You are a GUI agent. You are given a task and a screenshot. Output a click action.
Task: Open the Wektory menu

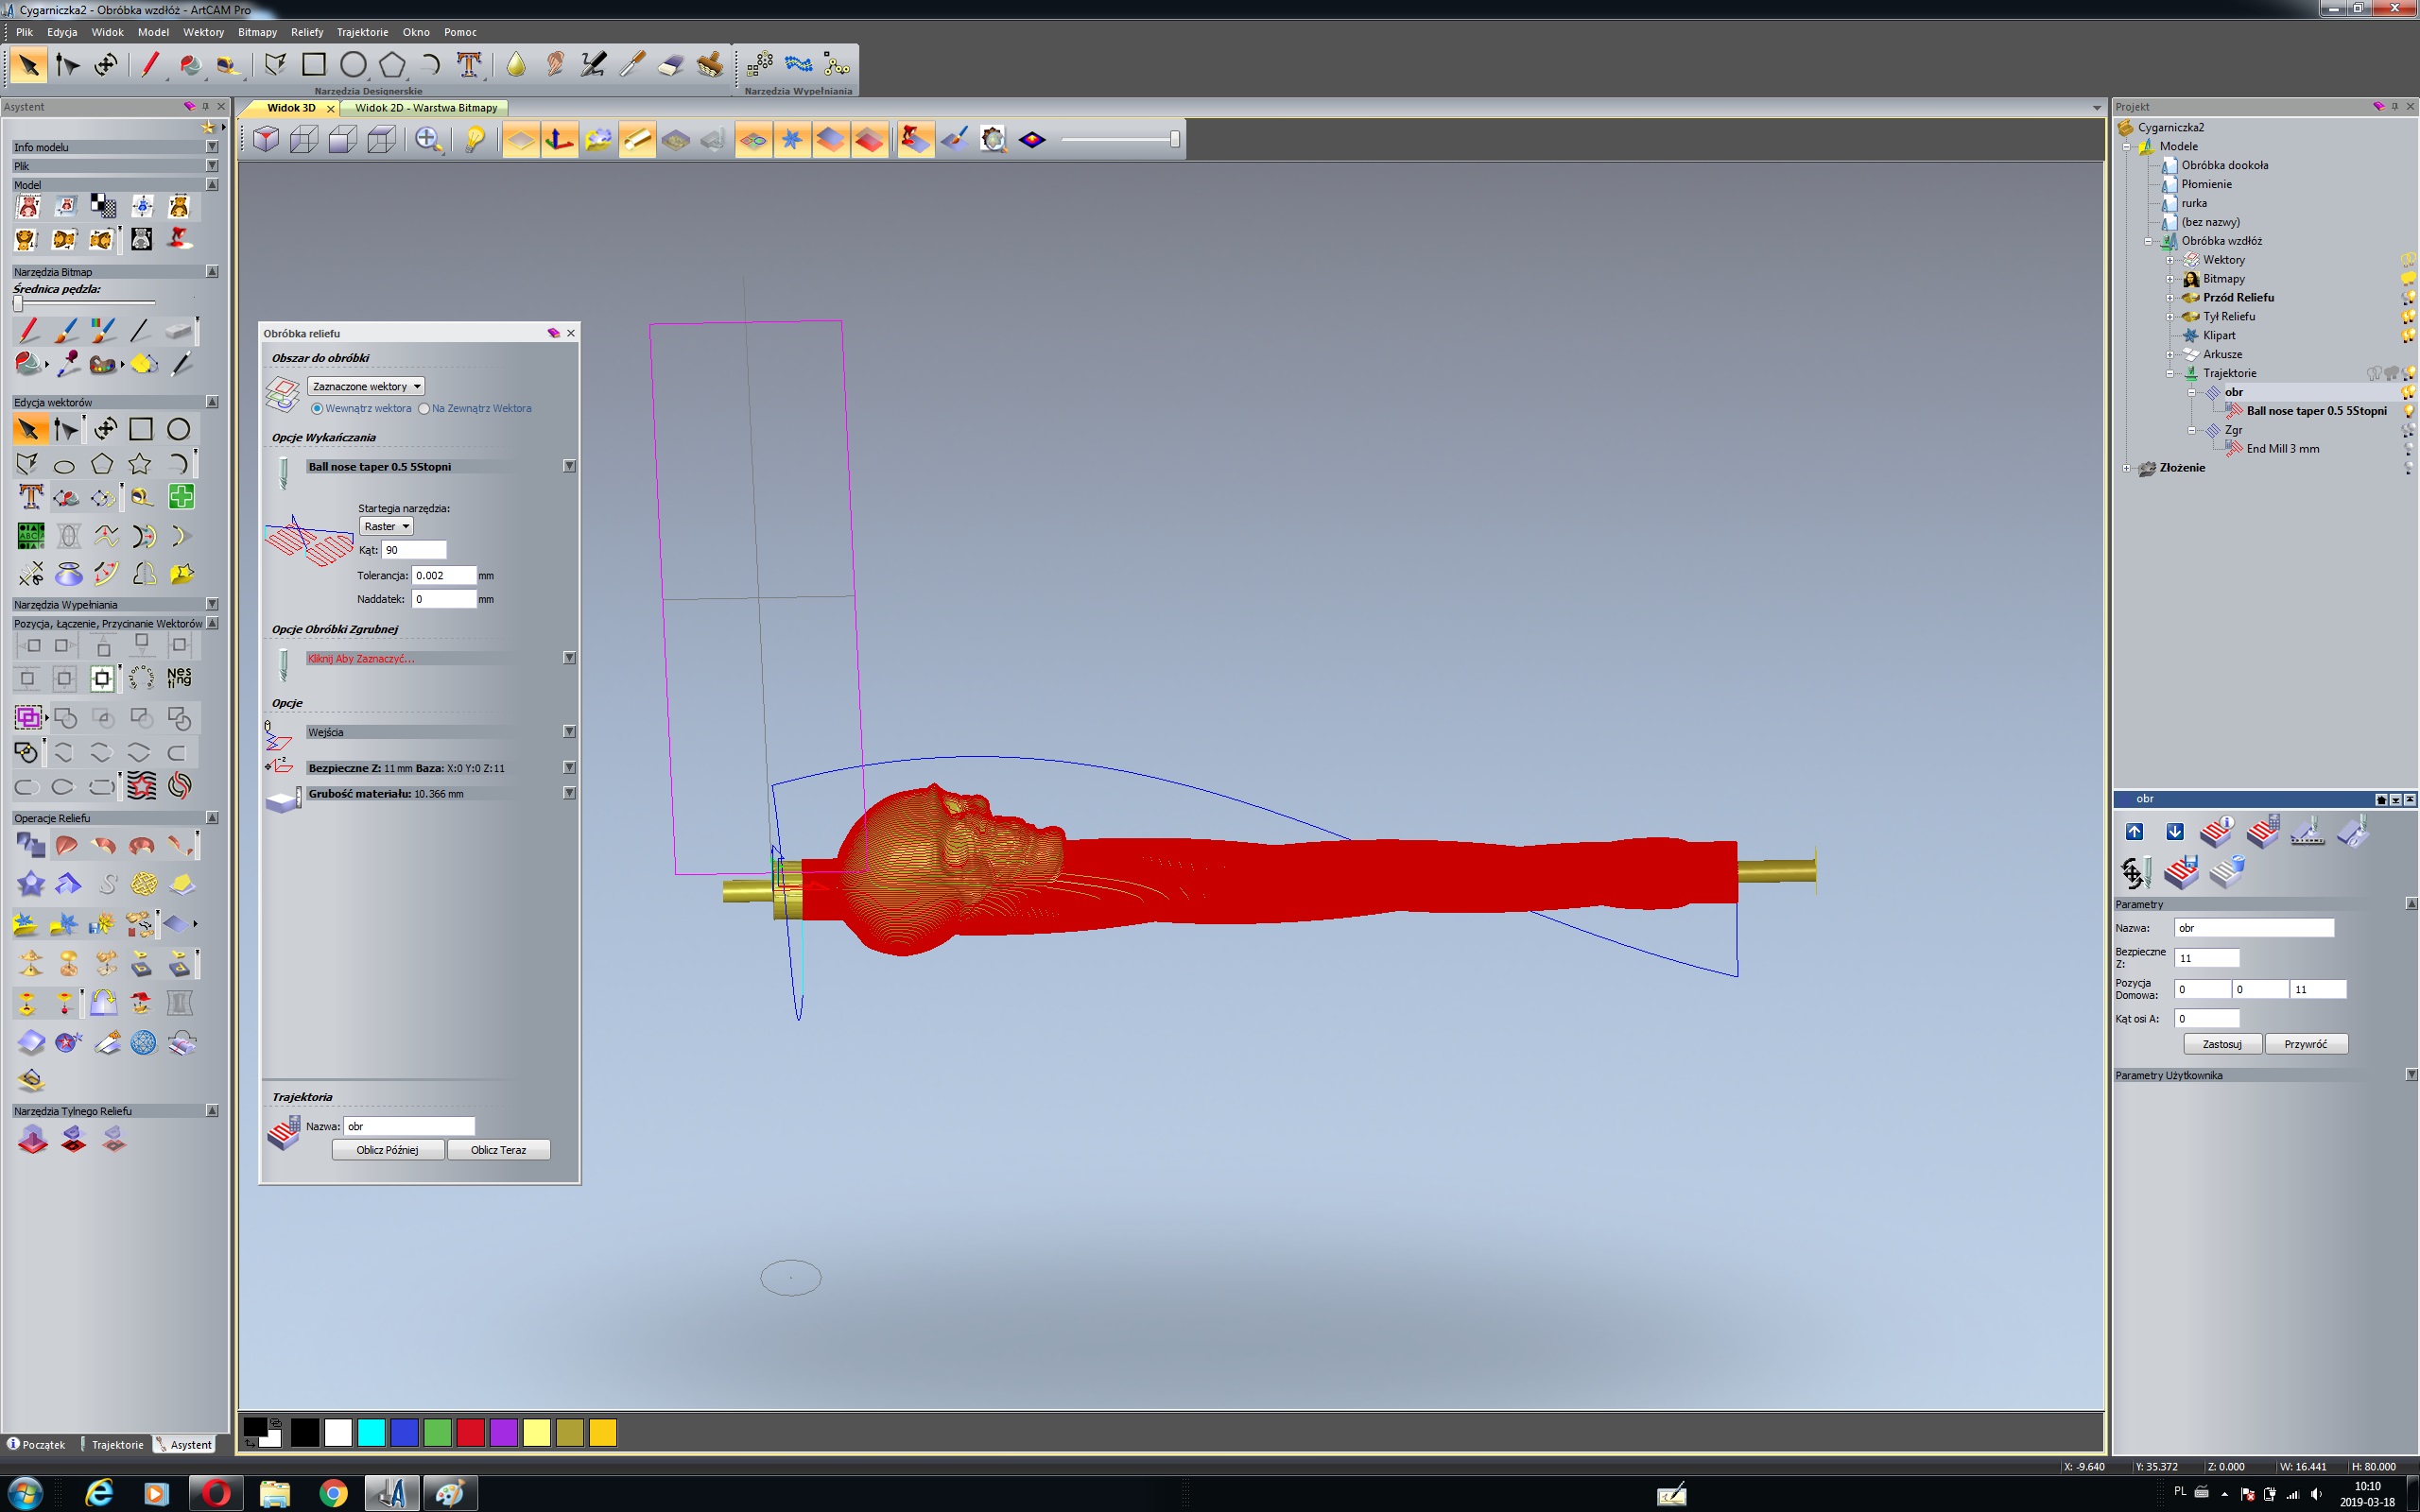coord(203,32)
